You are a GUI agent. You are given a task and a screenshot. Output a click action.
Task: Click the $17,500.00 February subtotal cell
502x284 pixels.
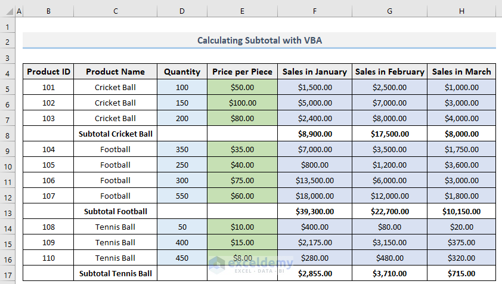pos(389,134)
